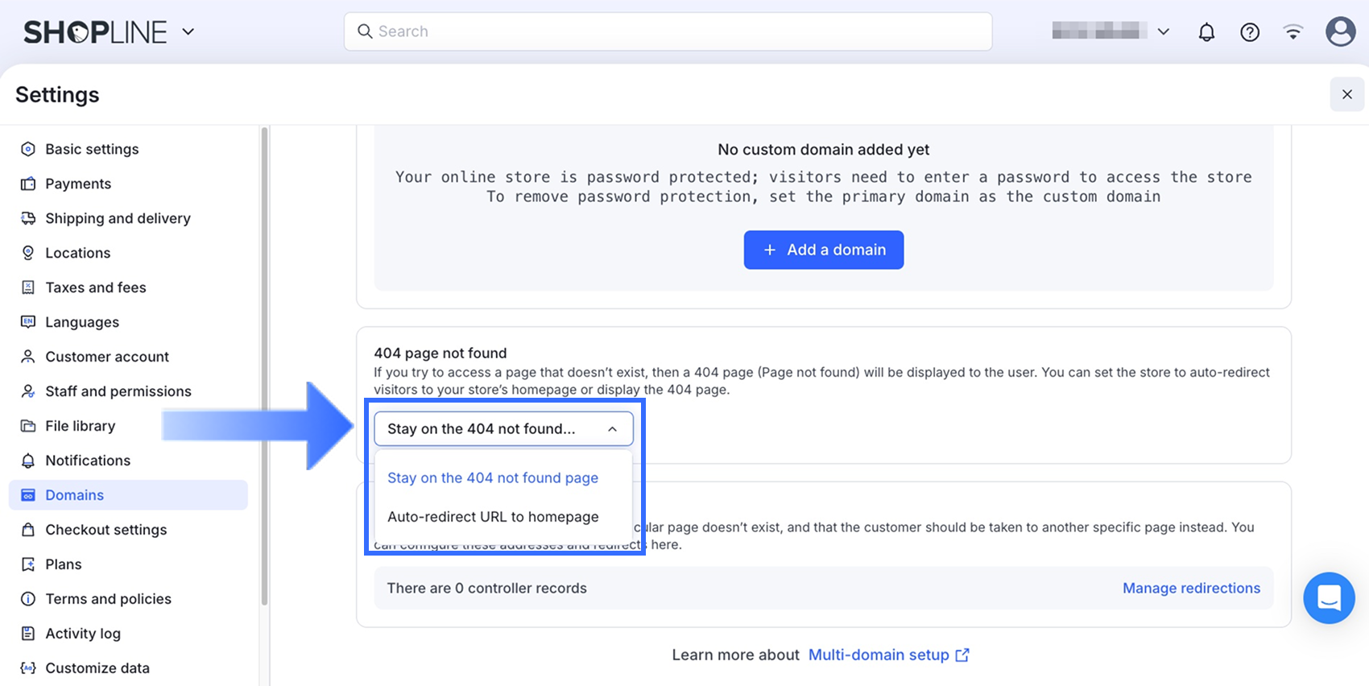Expand the store name dropdown chevron

[1163, 32]
